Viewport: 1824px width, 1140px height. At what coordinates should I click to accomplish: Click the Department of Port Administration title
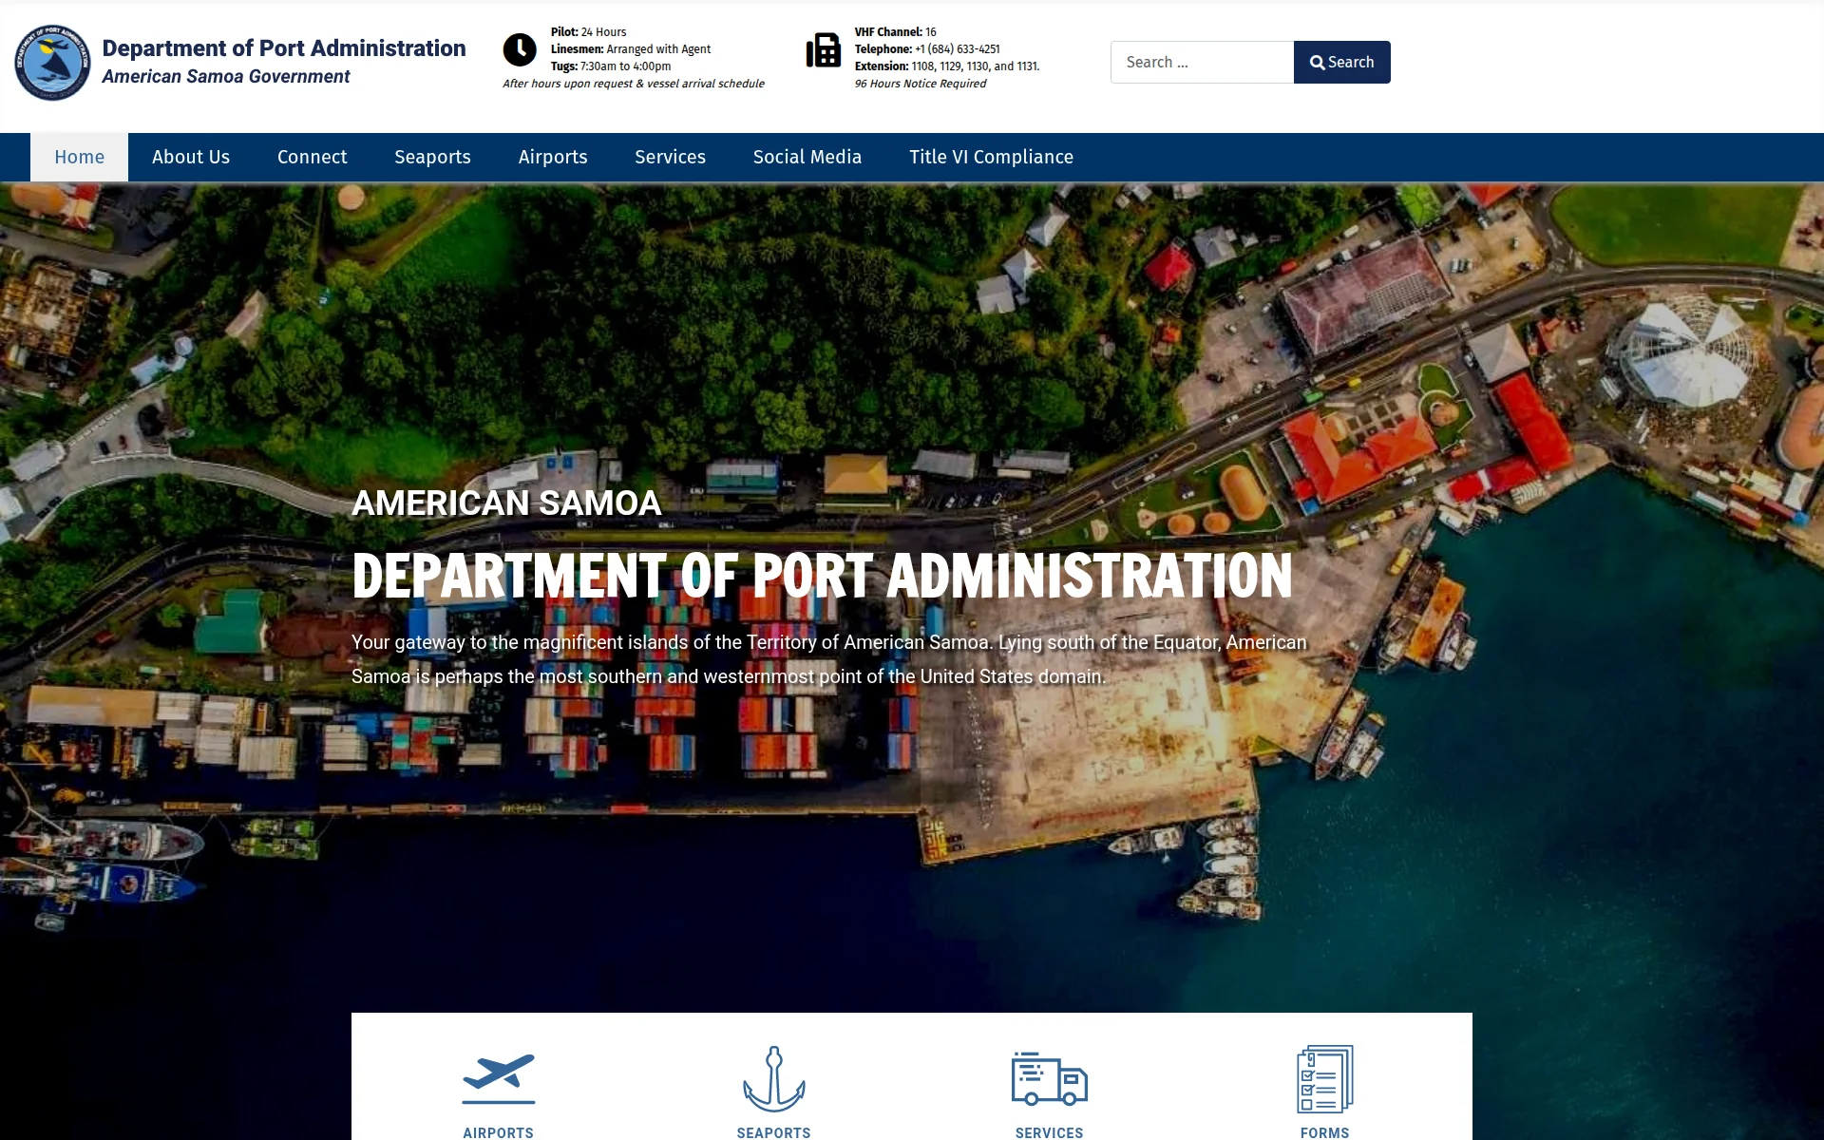coord(284,47)
